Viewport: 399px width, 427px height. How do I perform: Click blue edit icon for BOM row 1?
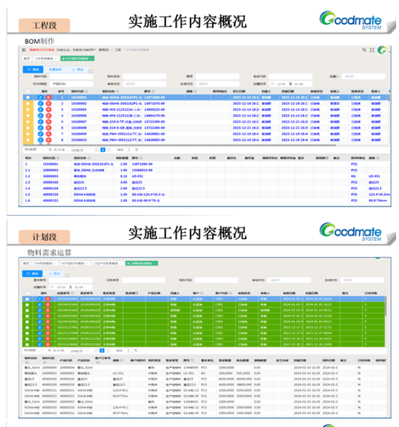pos(40,97)
